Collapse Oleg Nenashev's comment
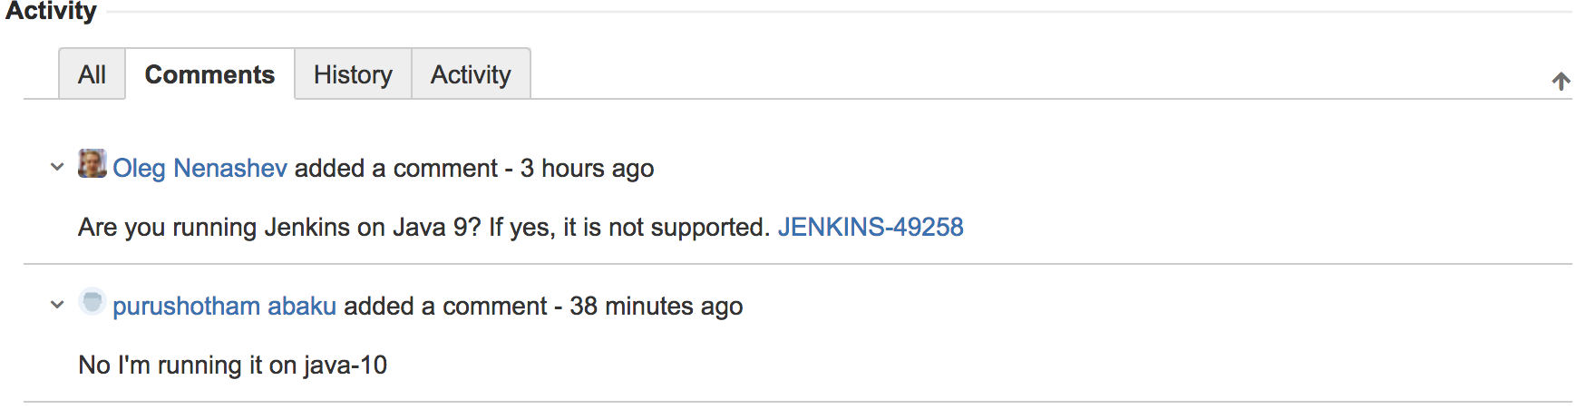Screen dimensions: 1596x419 [x=57, y=167]
